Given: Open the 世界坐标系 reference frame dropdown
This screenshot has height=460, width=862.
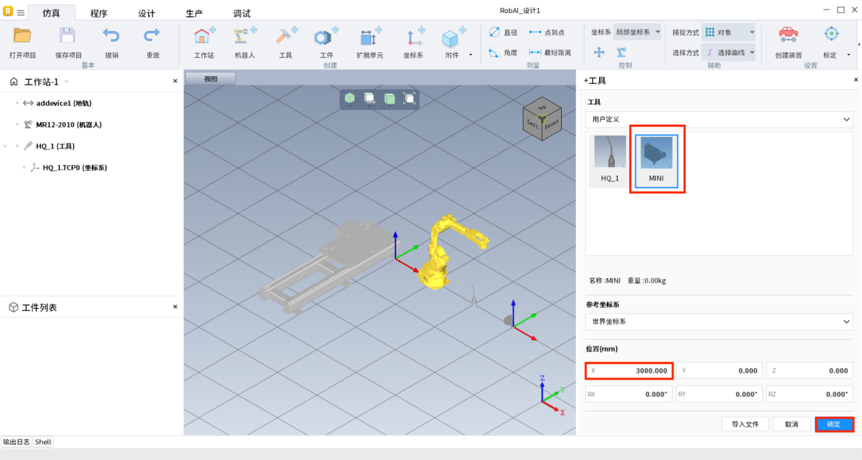Looking at the screenshot, I should [718, 321].
